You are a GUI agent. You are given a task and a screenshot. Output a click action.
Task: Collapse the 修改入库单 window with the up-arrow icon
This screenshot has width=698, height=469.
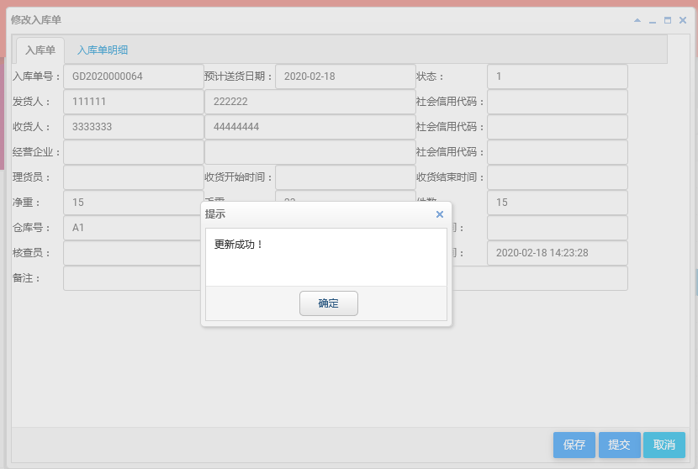click(x=637, y=20)
